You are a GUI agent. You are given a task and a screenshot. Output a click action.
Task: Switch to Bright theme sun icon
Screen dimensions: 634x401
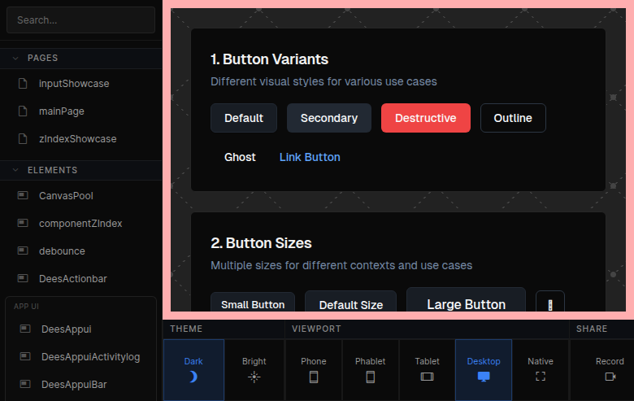[x=254, y=377]
